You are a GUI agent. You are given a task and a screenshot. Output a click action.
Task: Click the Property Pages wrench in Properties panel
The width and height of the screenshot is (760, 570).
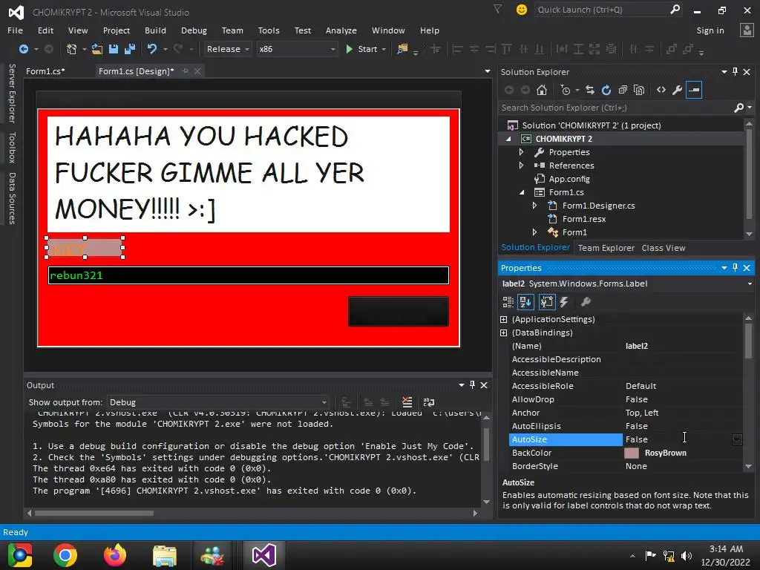click(586, 302)
